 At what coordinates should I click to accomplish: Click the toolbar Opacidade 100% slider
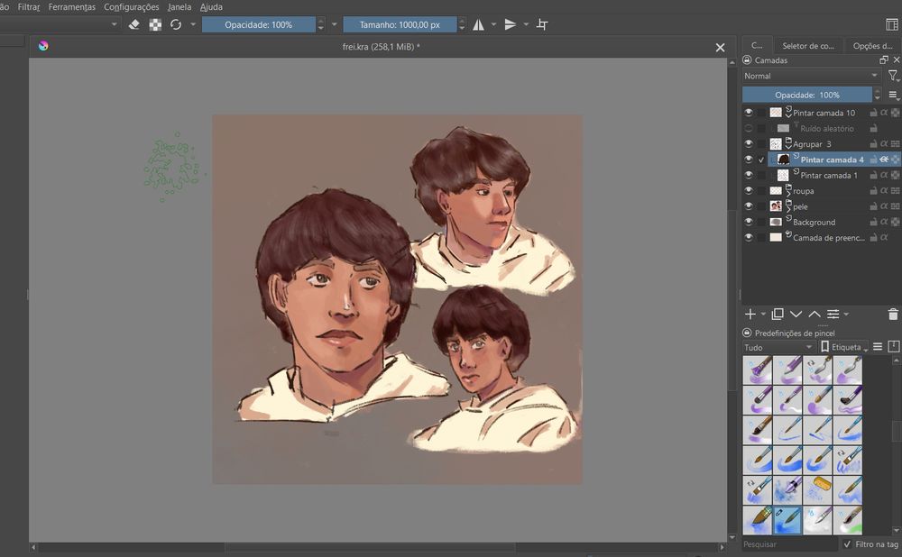pyautogui.click(x=258, y=24)
